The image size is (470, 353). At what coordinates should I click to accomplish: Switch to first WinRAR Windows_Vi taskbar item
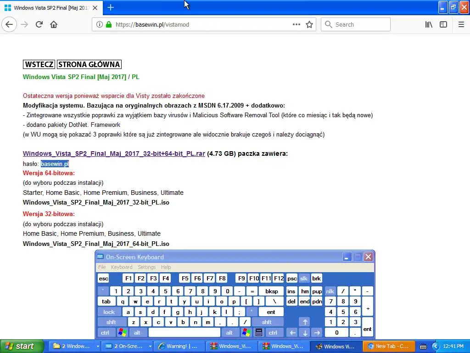[231, 346]
